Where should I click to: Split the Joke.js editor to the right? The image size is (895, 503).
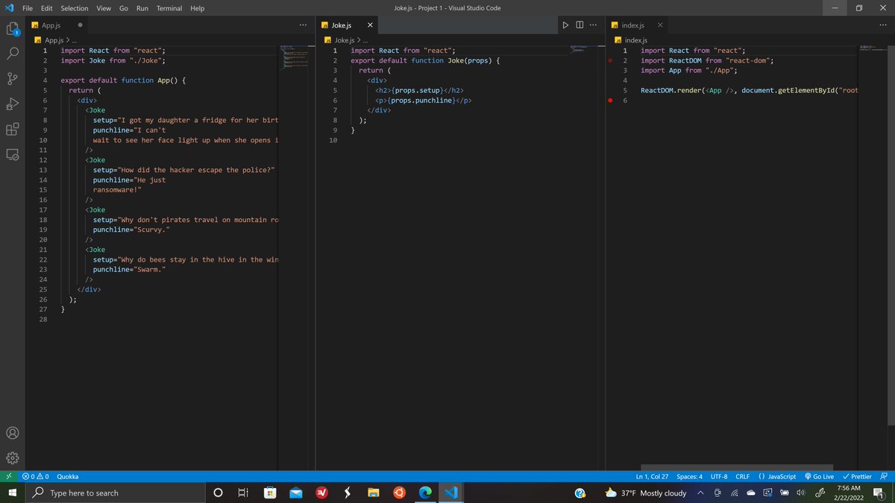pyautogui.click(x=580, y=25)
